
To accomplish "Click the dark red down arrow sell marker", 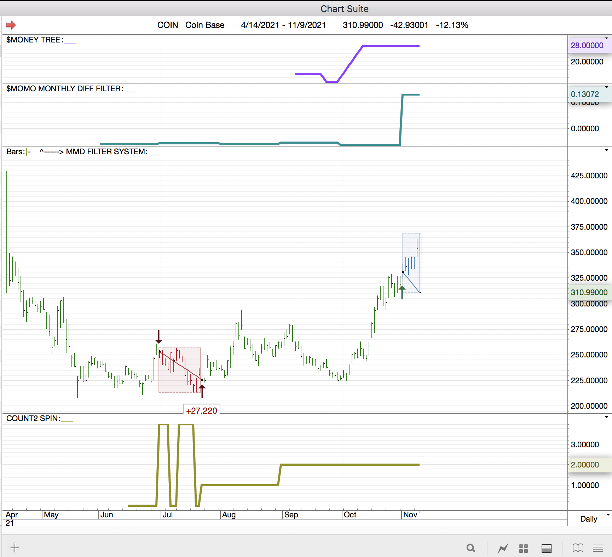I will coord(158,337).
